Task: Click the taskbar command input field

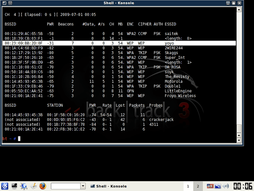Action: [66, 186]
